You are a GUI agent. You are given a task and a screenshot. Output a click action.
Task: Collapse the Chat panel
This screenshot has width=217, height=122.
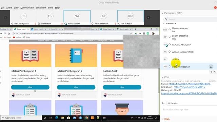(x=162, y=77)
